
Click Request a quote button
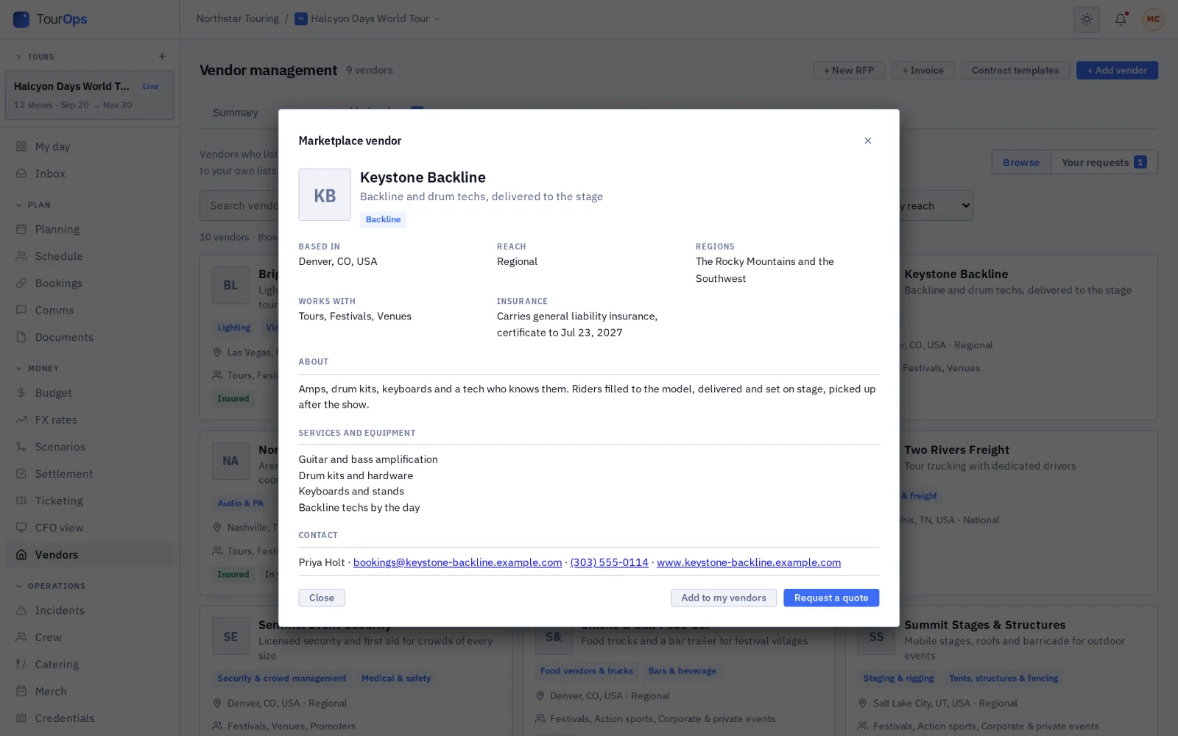point(831,598)
